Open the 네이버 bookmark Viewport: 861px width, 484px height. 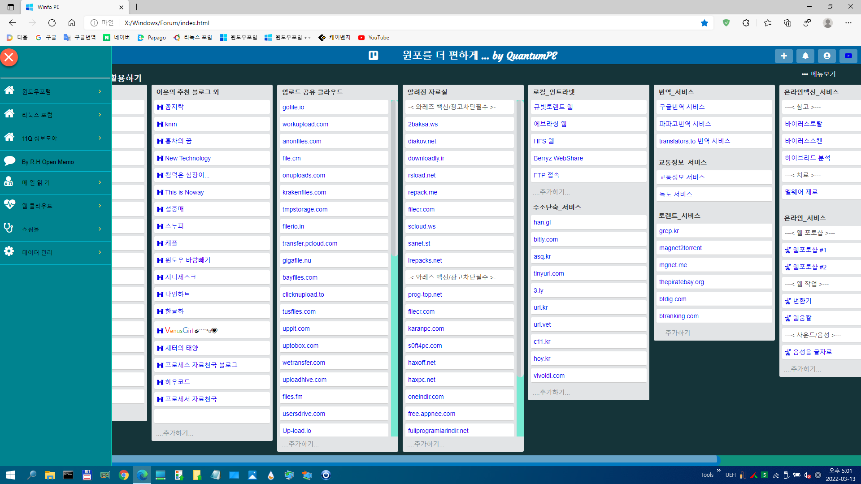117,38
